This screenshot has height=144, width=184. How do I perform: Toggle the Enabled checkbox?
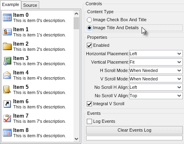[x=89, y=45]
